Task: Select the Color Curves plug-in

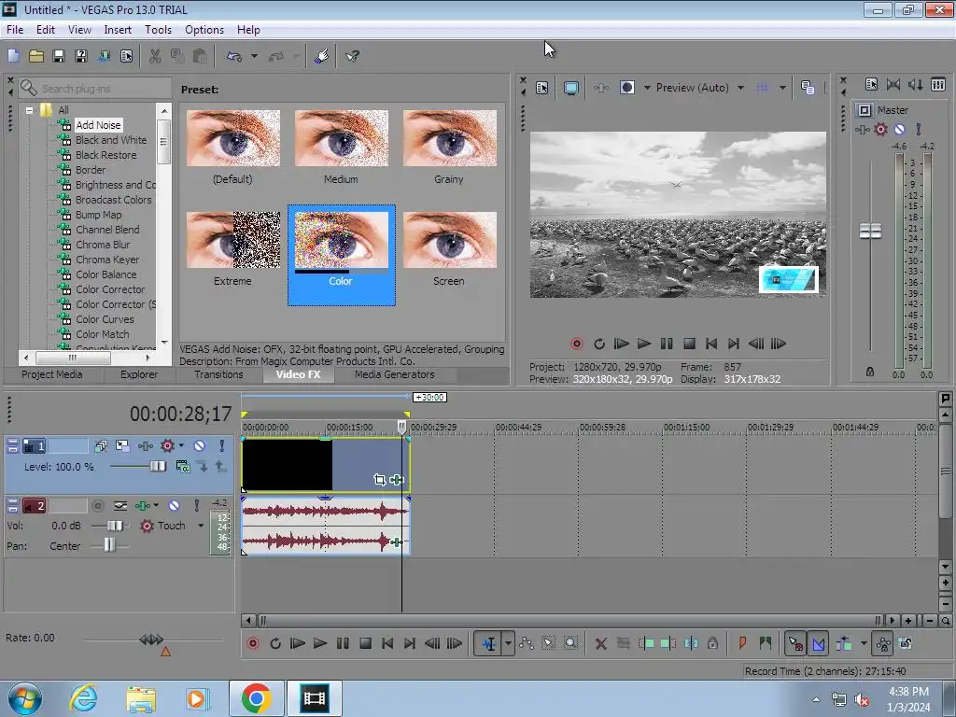Action: point(105,319)
